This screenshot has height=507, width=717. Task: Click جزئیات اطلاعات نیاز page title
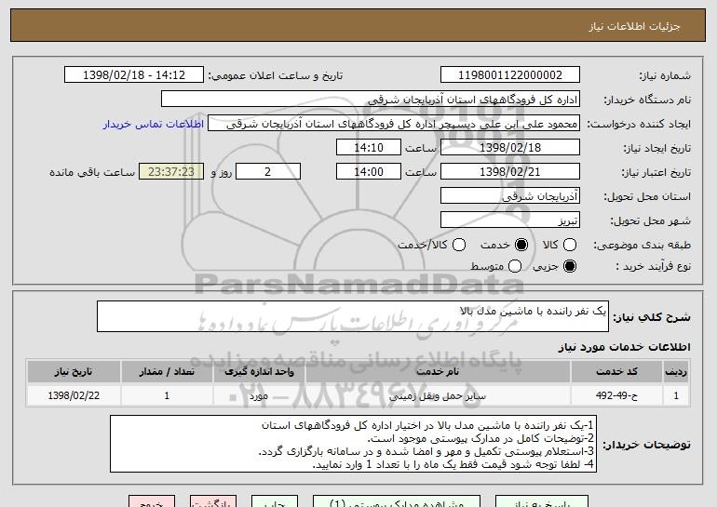click(634, 26)
